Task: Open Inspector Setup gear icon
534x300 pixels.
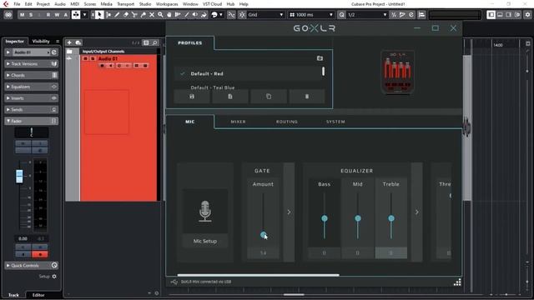Action: point(54,276)
